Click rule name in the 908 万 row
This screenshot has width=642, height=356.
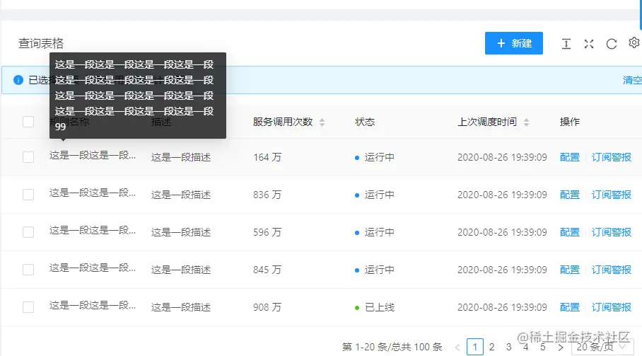coord(93,306)
